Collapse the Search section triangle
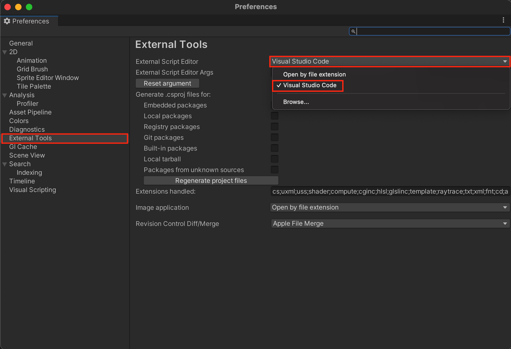This screenshot has height=349, width=511. click(x=5, y=164)
